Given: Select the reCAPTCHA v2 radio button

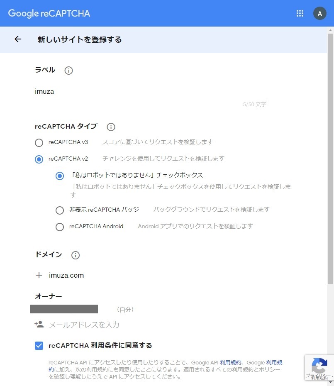Looking at the screenshot, I should tap(39, 159).
